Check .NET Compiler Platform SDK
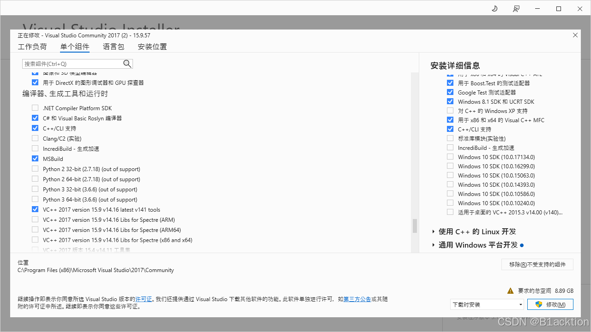The height and width of the screenshot is (332, 591). coord(35,108)
